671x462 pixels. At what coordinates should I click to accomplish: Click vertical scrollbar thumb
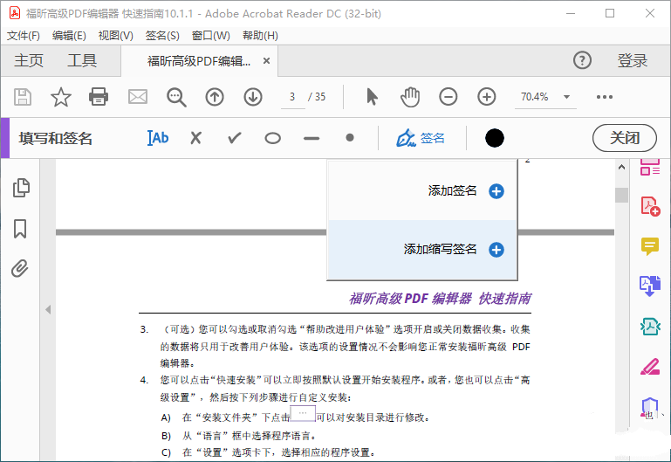coord(621,195)
